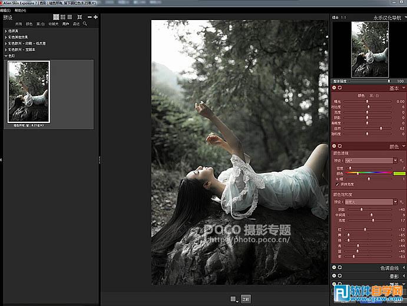Click save icon next to 颜色滤镜 preset

point(402,161)
